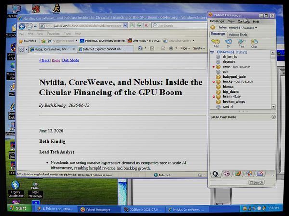Open the Contacts menu in Yahoo! Messenger
This screenshot has height=216, width=289.
click(x=243, y=21)
